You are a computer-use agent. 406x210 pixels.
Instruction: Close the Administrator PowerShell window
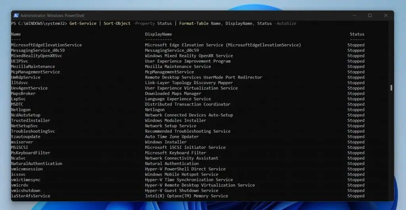(386, 15)
